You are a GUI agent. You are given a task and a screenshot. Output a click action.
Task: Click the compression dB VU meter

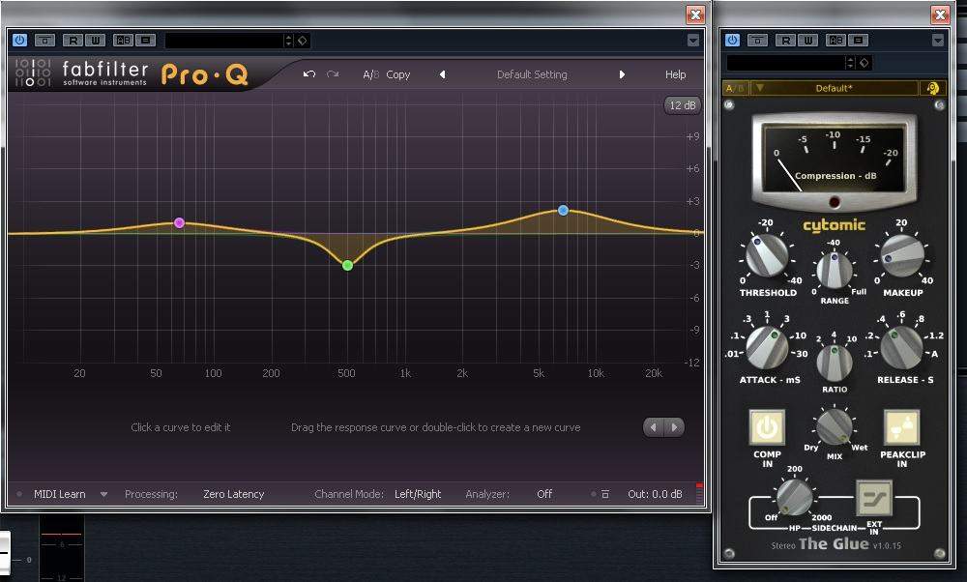pos(834,160)
